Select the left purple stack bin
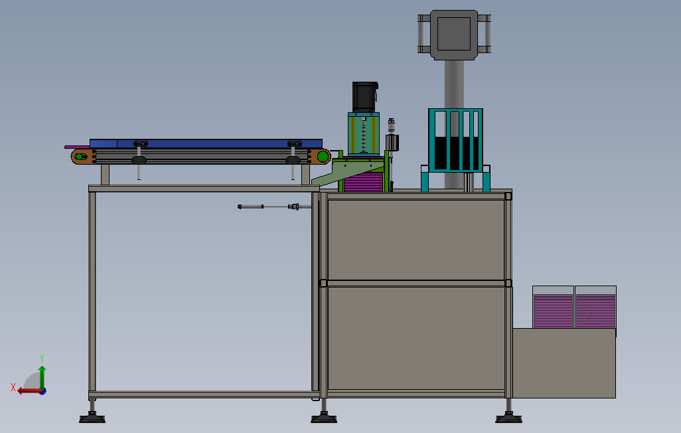Image resolution: width=681 pixels, height=433 pixels. click(x=553, y=307)
